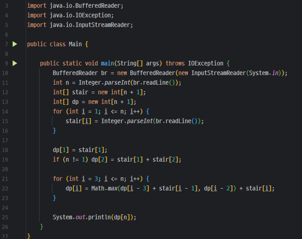Click the class name 'Main'
The height and width of the screenshot is (239, 302).
(75, 44)
